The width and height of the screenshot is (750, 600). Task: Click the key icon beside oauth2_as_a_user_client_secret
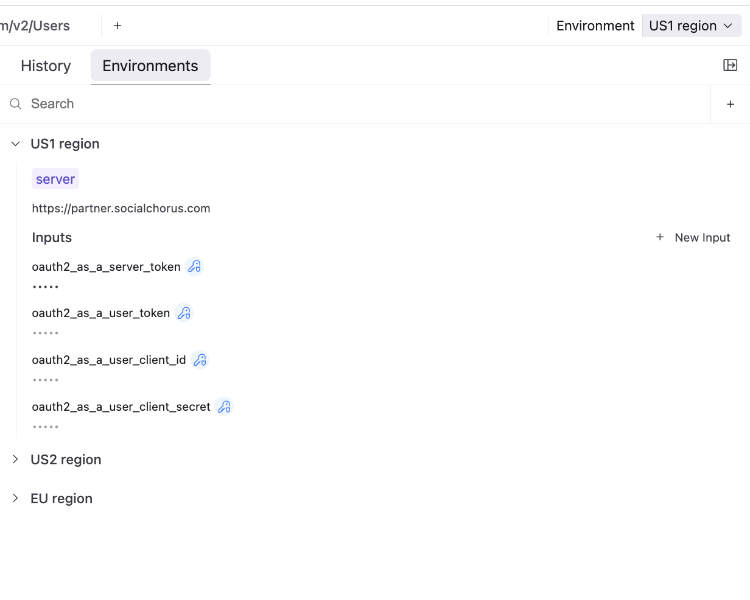click(x=224, y=406)
